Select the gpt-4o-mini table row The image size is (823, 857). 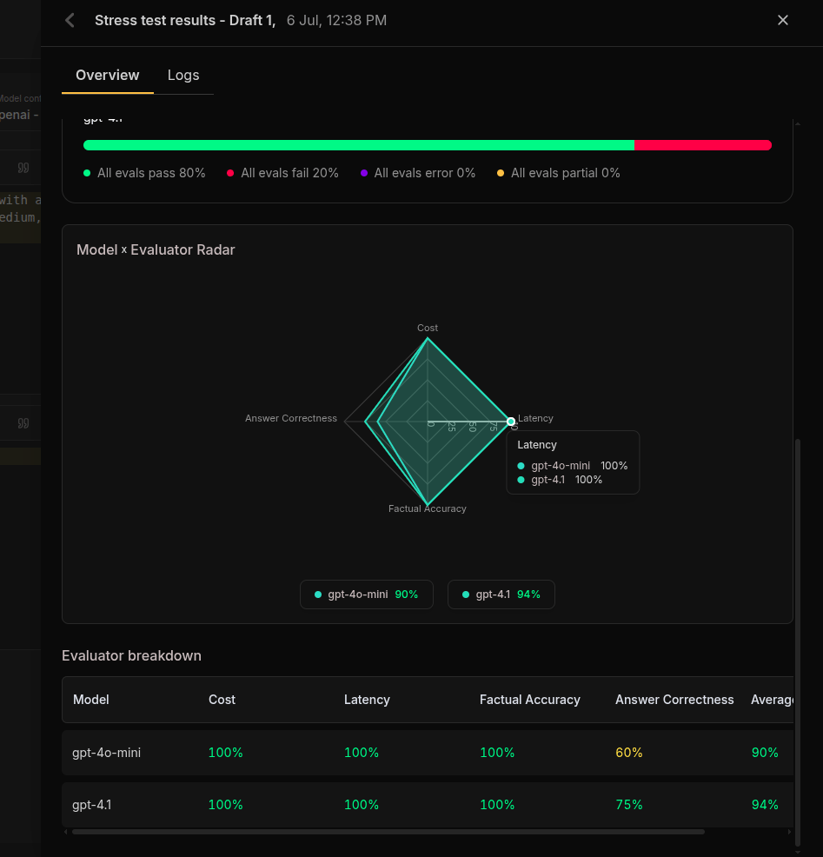point(428,753)
